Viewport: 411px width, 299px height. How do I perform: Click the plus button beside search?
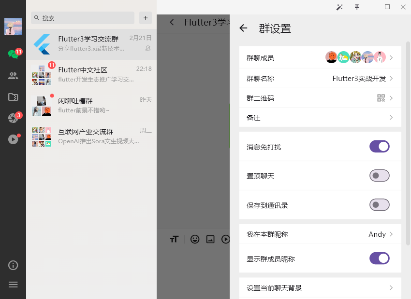point(146,18)
